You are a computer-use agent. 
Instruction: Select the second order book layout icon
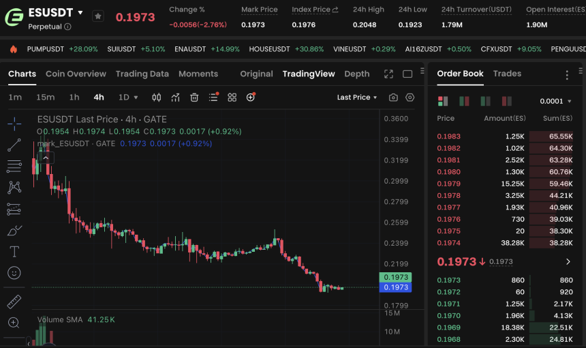(464, 101)
